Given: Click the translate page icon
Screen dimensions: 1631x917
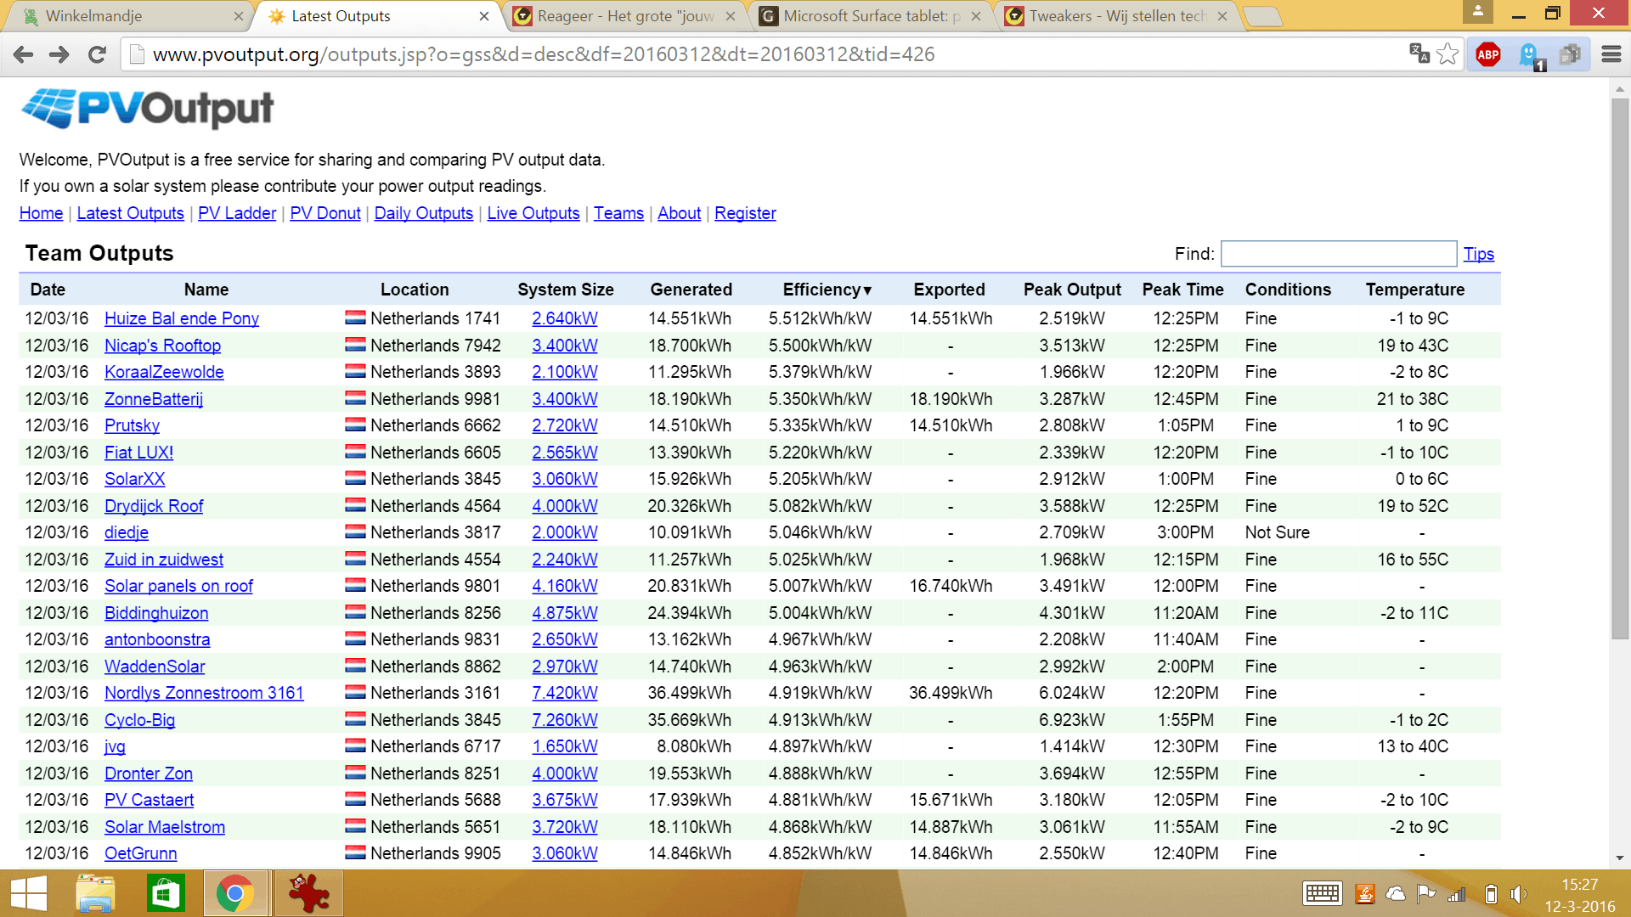Looking at the screenshot, I should coord(1419,54).
